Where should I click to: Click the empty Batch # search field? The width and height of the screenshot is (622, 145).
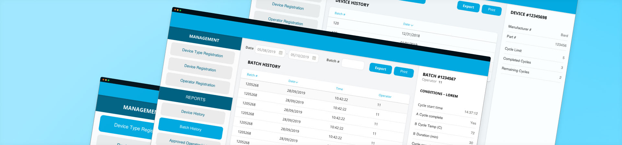click(353, 64)
